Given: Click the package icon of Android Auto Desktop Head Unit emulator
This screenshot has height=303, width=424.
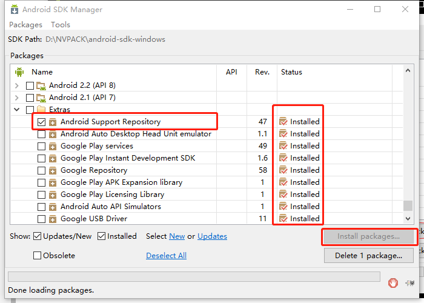Looking at the screenshot, I should 53,134.
